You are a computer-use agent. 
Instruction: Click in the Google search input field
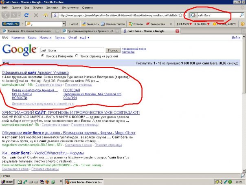click(x=72, y=50)
